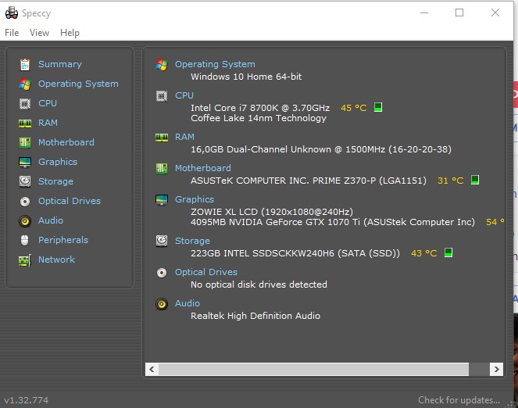518x408 pixels.
Task: Click Check for updates link
Action: click(459, 399)
